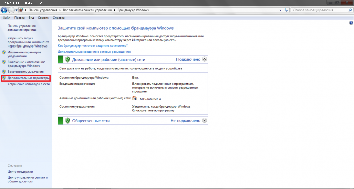The width and height of the screenshot is (354, 189).
Task: Click shield icon beside "Включение и отключение"
Action: click(x=4, y=62)
